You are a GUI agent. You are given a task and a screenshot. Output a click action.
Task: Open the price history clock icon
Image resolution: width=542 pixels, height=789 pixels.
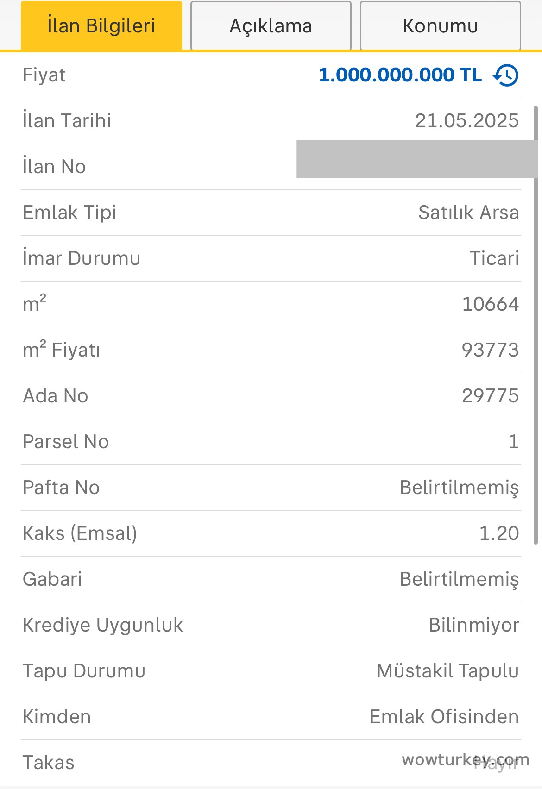(x=506, y=75)
